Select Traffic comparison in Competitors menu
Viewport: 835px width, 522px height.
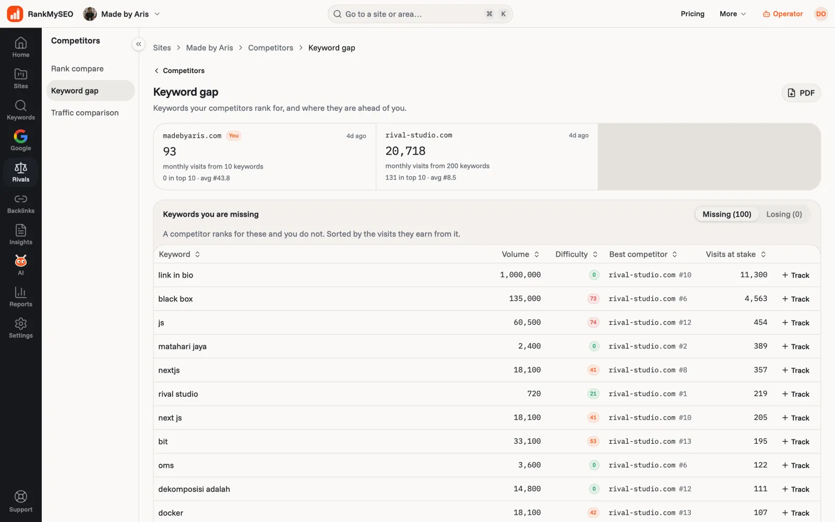pos(90,113)
